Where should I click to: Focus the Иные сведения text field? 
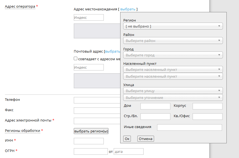click(189, 127)
